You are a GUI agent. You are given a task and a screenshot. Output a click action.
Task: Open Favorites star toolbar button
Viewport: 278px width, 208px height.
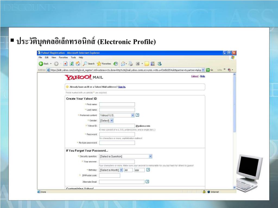pos(104,64)
